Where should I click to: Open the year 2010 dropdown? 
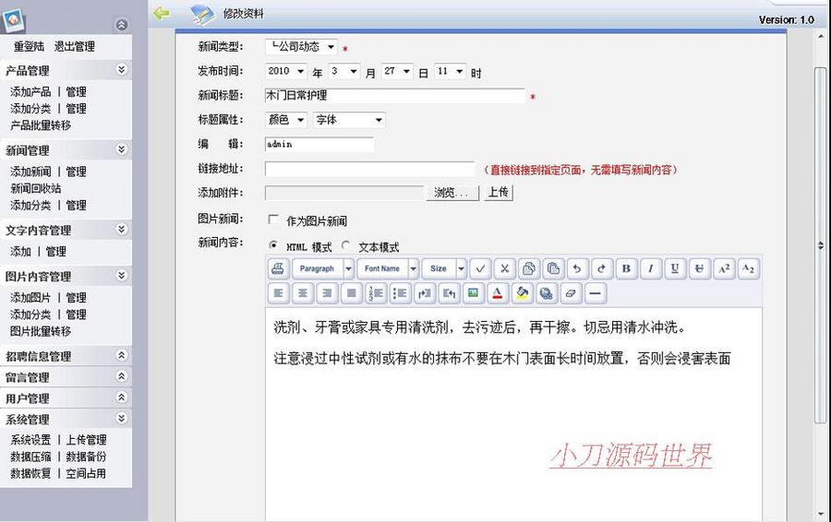click(x=285, y=71)
